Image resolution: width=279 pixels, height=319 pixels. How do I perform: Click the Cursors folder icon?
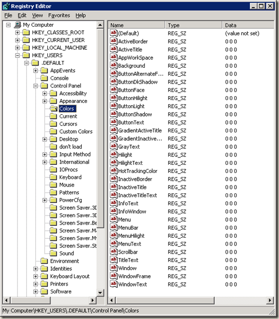pos(53,124)
